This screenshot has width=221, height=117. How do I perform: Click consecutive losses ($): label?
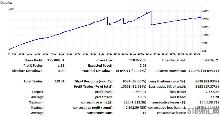[169, 102]
